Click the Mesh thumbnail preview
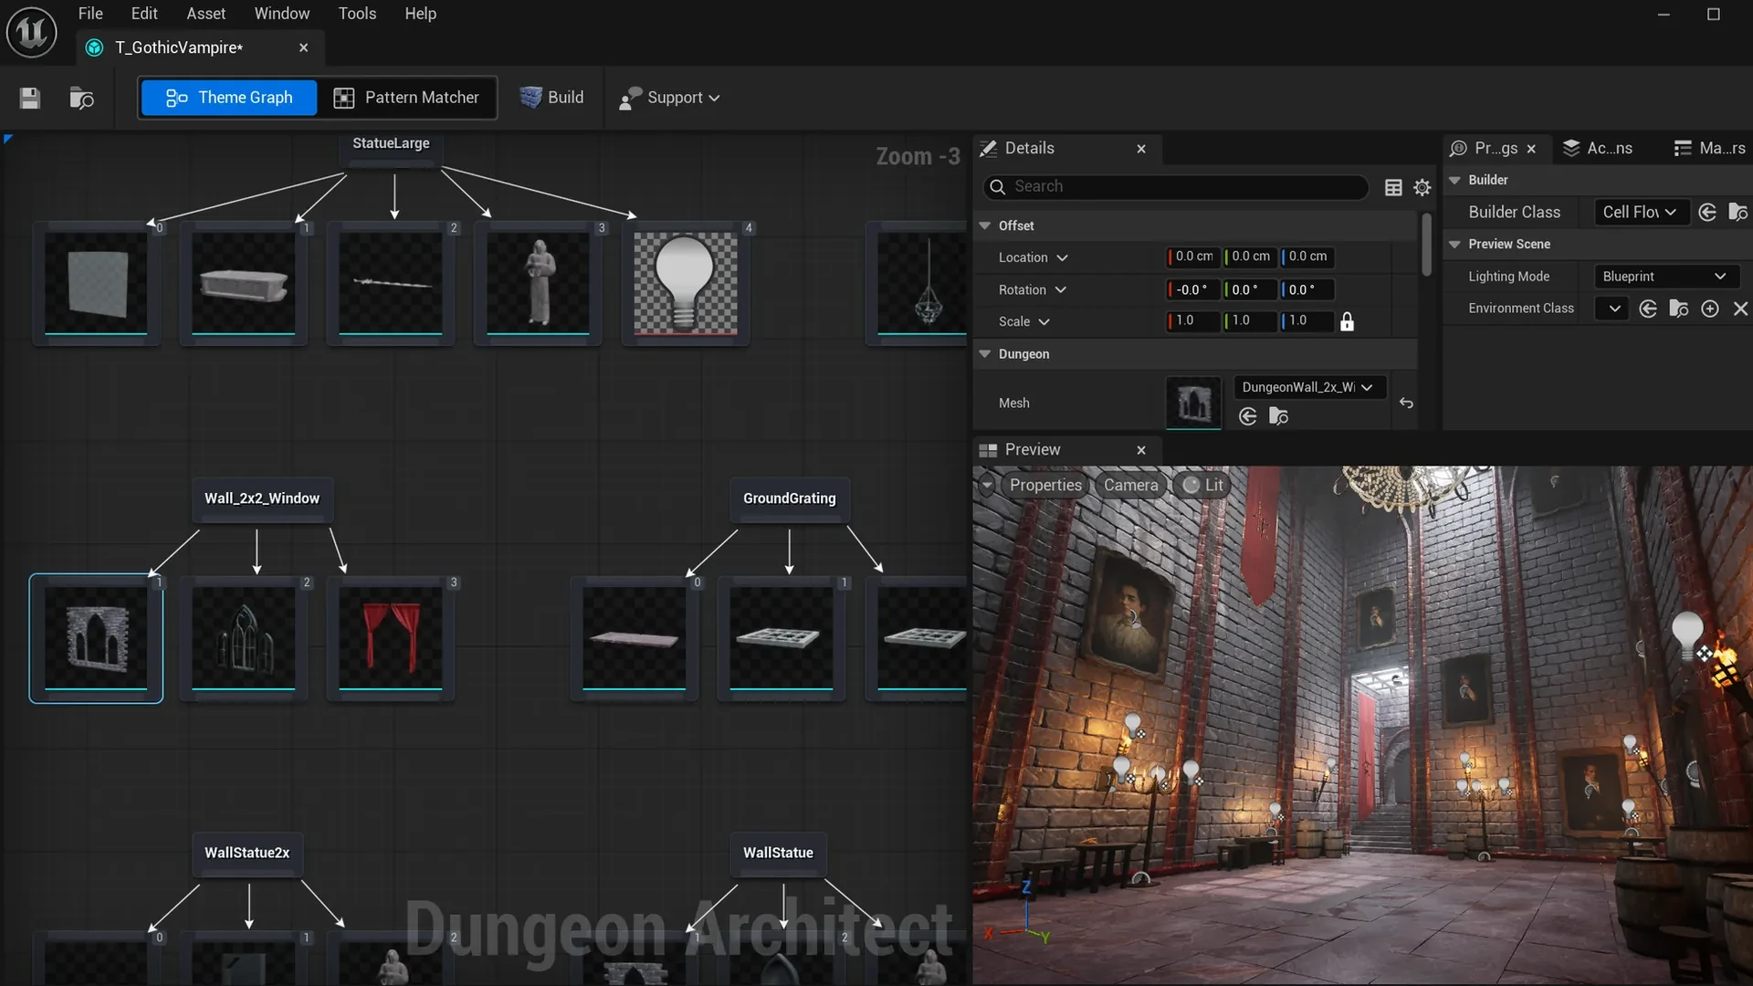This screenshot has height=986, width=1753. (1193, 403)
